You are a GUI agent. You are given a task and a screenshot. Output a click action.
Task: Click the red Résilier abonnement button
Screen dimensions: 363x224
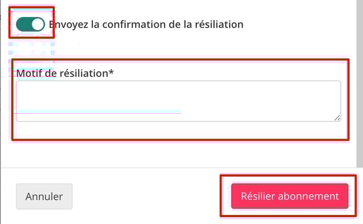tap(290, 196)
